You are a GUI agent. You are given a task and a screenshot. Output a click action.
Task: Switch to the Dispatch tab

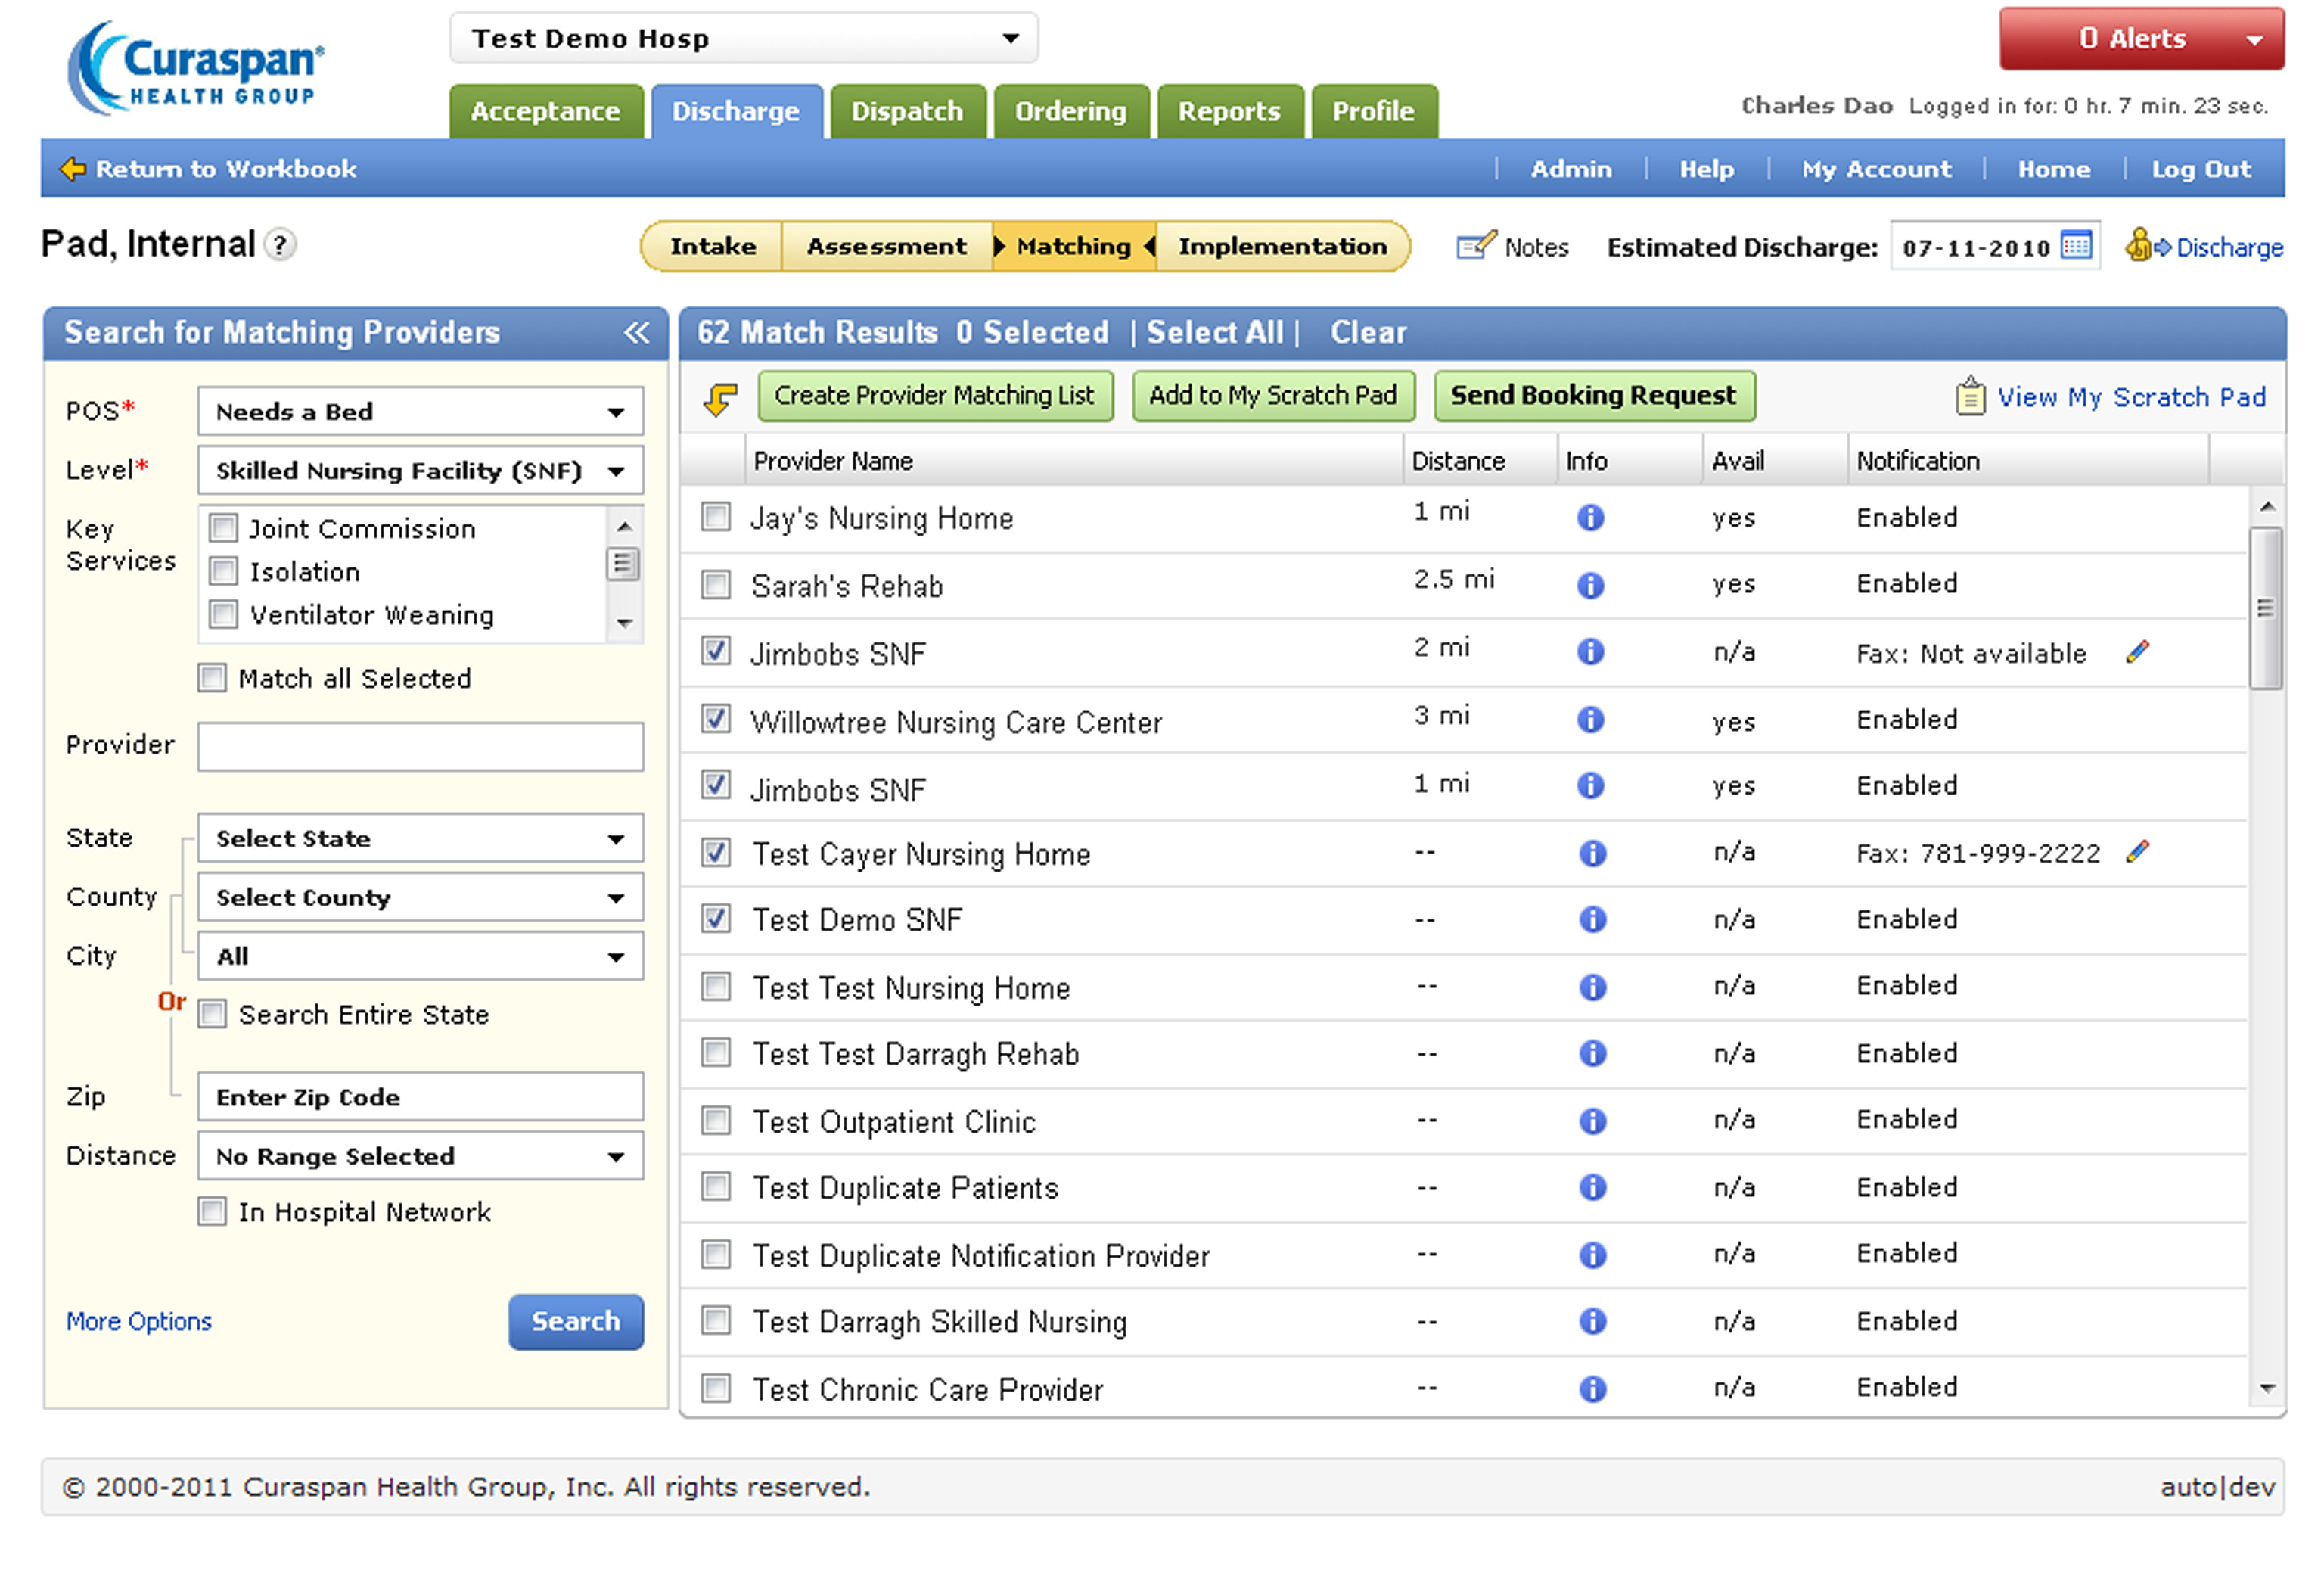coord(906,111)
